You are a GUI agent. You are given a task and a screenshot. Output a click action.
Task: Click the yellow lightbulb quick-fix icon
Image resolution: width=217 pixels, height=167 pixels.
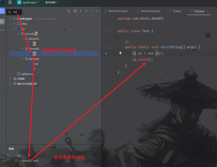click(120, 53)
